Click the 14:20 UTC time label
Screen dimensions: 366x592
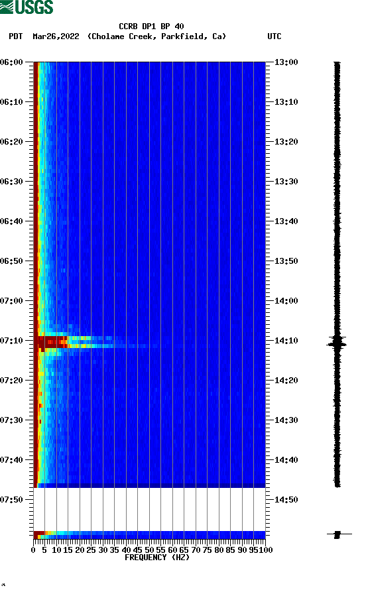(286, 381)
